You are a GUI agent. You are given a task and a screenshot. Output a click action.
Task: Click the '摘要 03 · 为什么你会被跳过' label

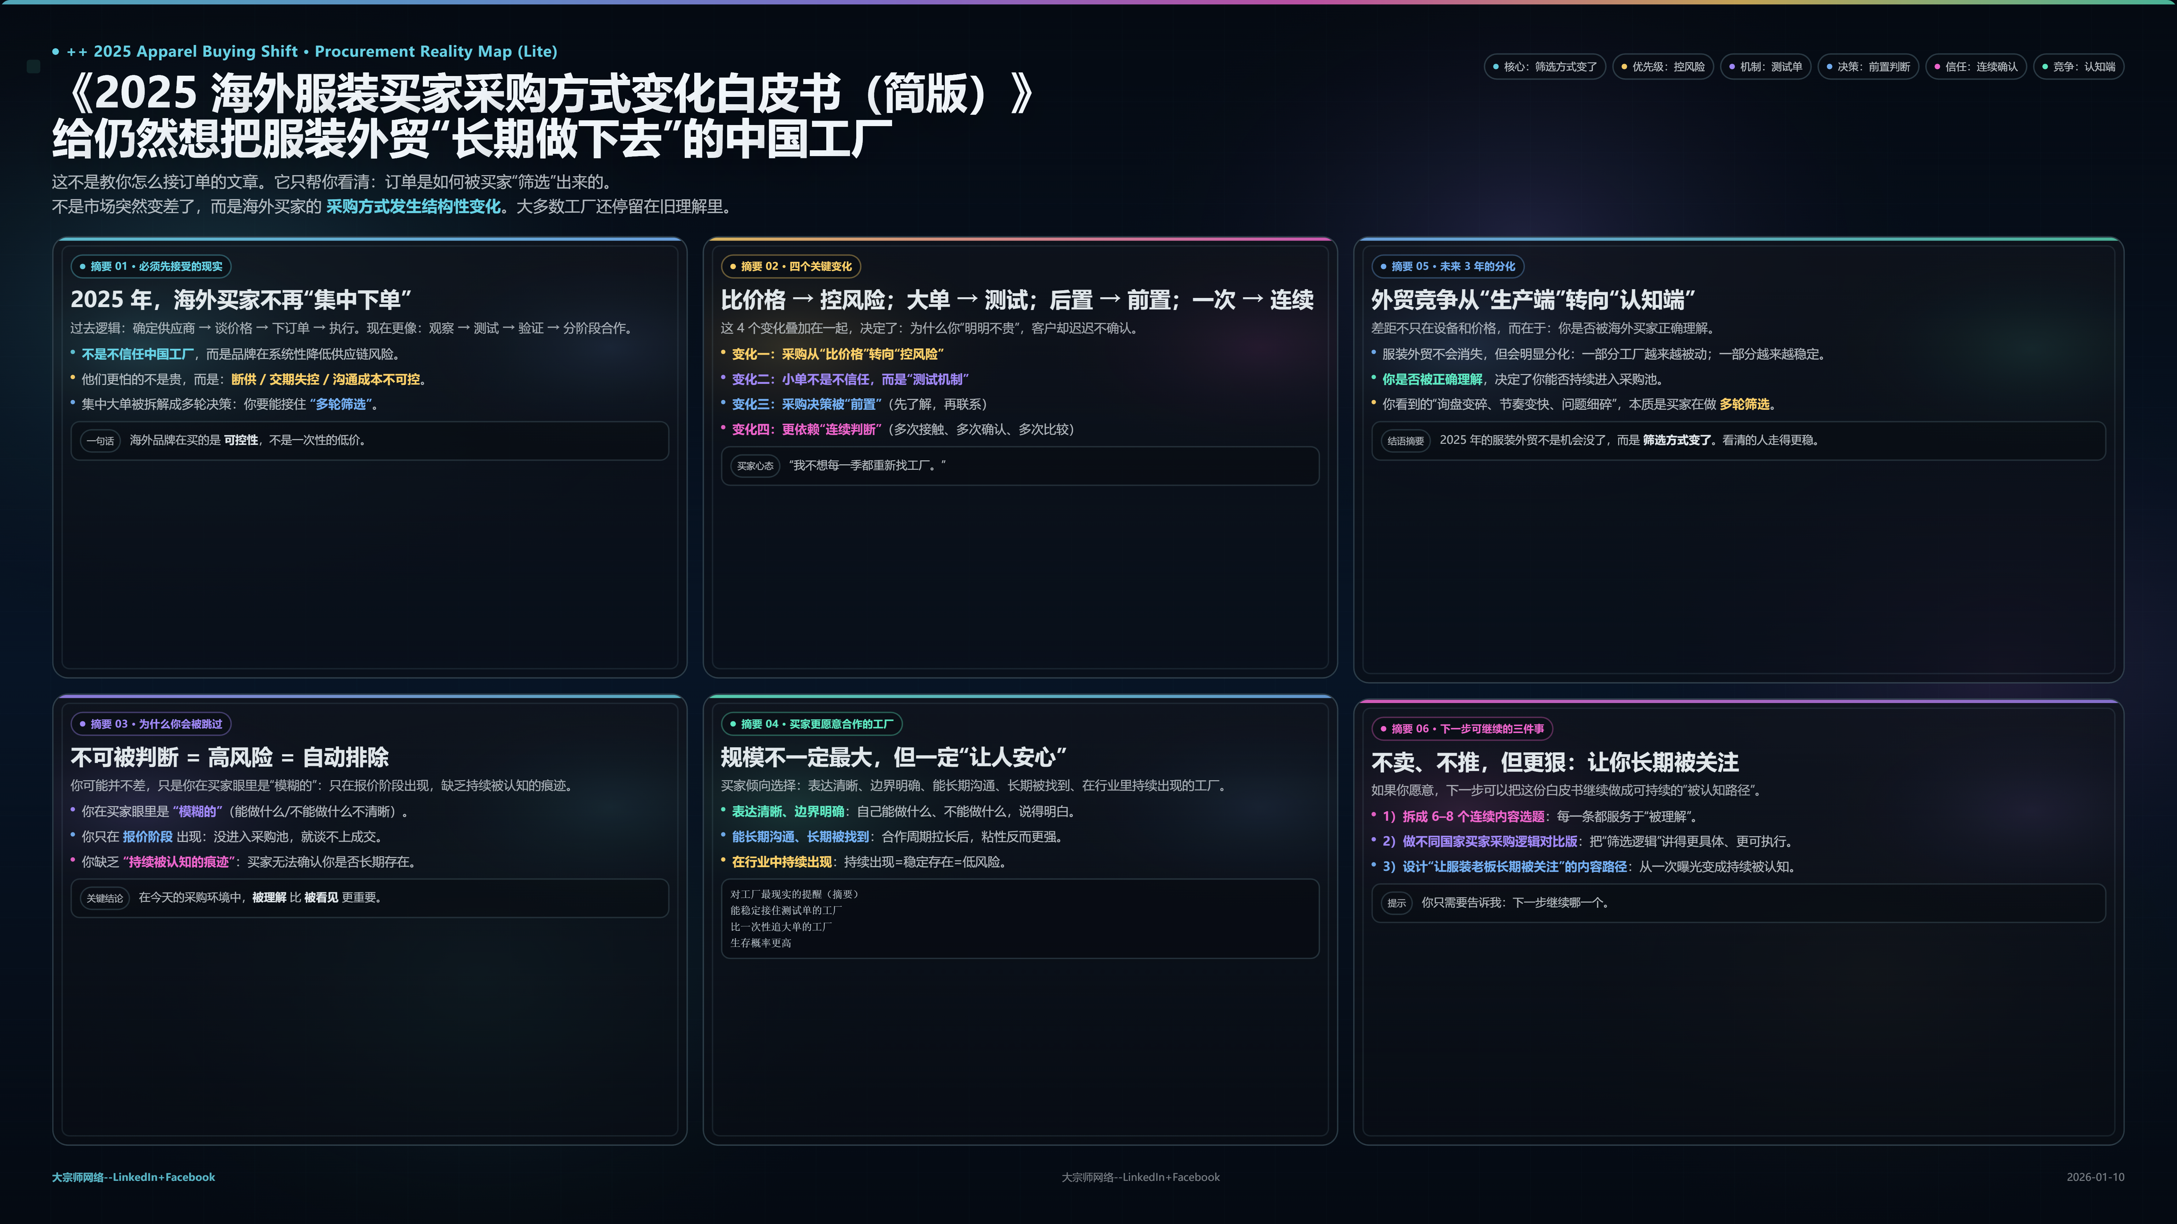tap(151, 724)
